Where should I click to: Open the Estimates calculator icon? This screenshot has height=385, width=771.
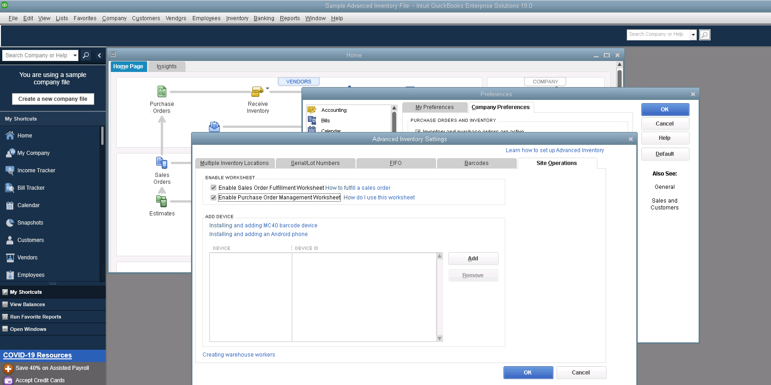161,201
